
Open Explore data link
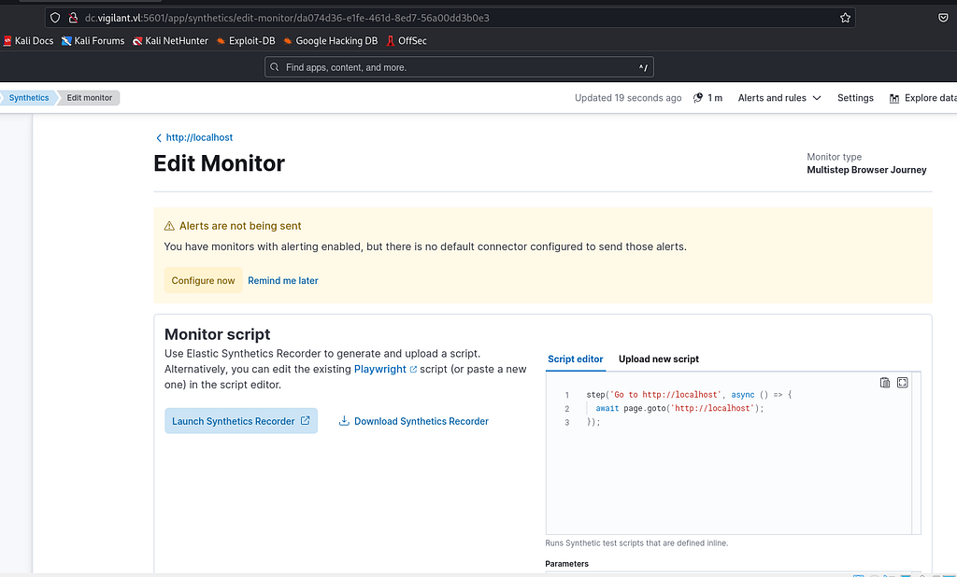point(922,98)
